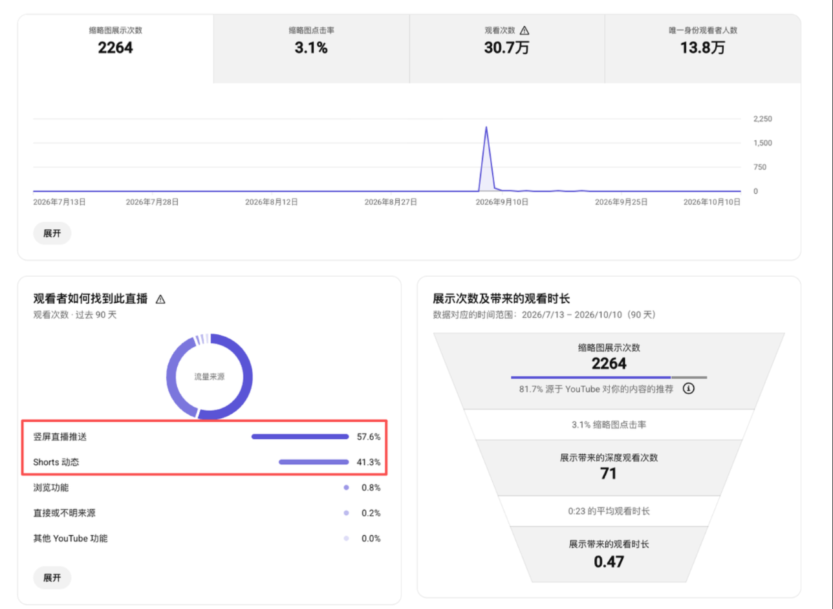The width and height of the screenshot is (833, 609).
Task: Select the 直接或不明来源 source label
Action: [65, 513]
